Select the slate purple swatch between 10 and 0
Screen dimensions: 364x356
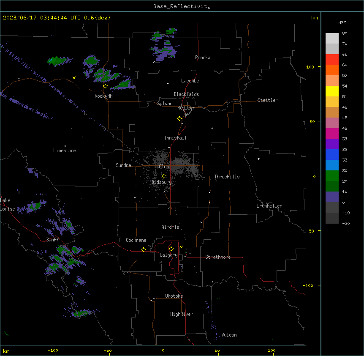pos(332,197)
